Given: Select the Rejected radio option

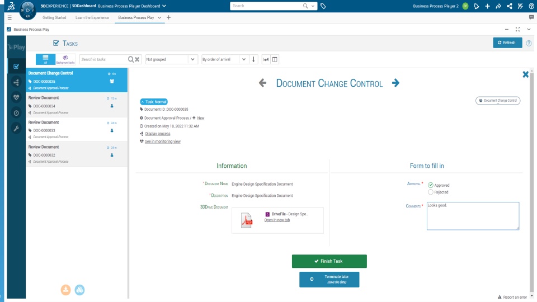Looking at the screenshot, I should coord(431,192).
